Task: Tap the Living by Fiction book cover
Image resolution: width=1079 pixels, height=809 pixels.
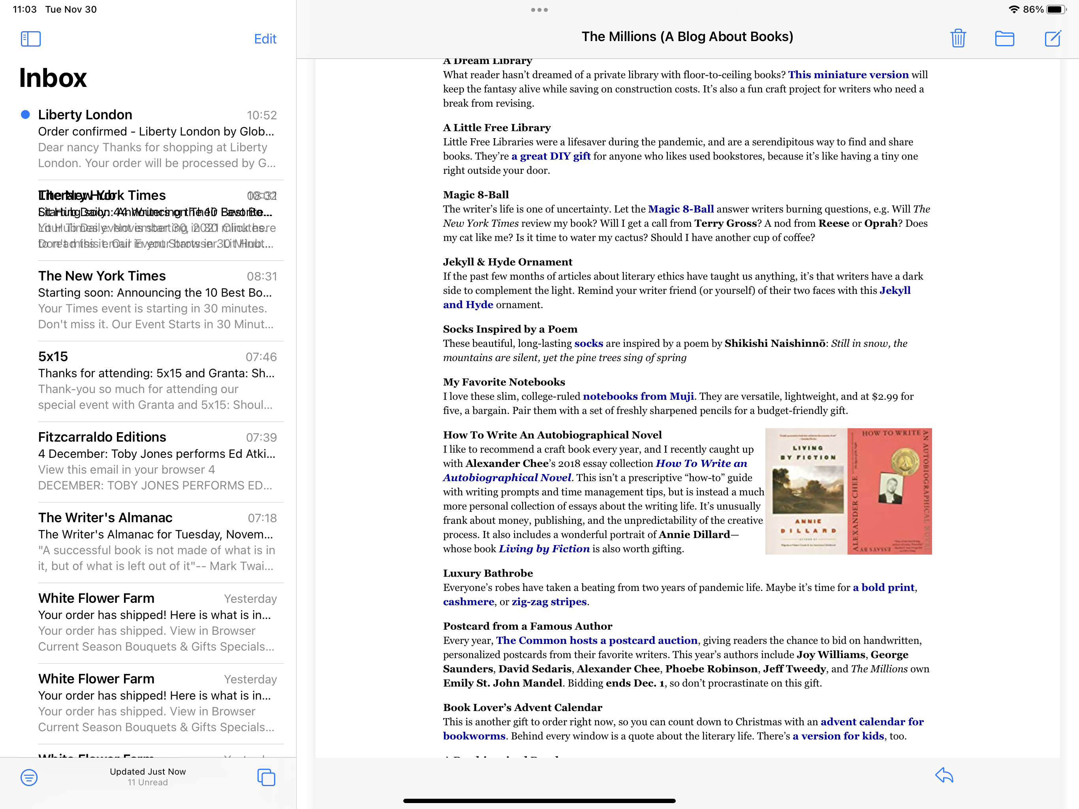Action: pos(807,491)
